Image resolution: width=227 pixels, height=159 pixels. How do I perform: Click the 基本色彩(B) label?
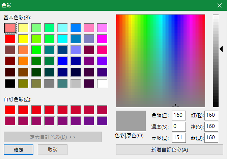tap(17, 18)
